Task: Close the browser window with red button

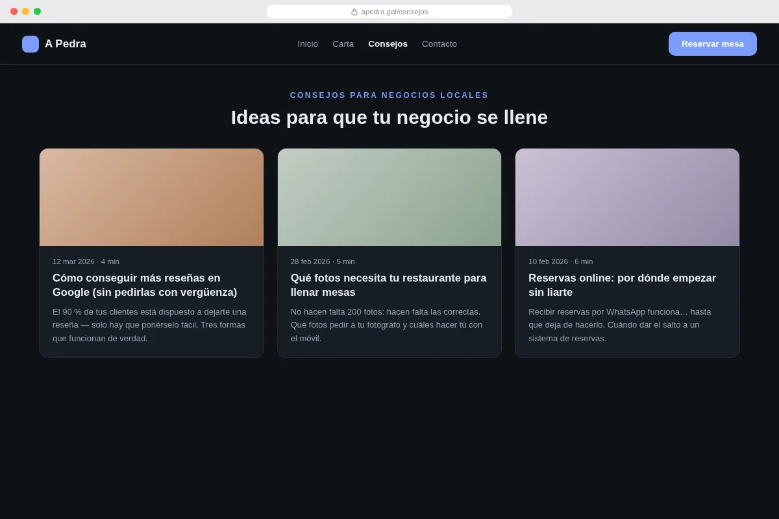Action: tap(14, 12)
